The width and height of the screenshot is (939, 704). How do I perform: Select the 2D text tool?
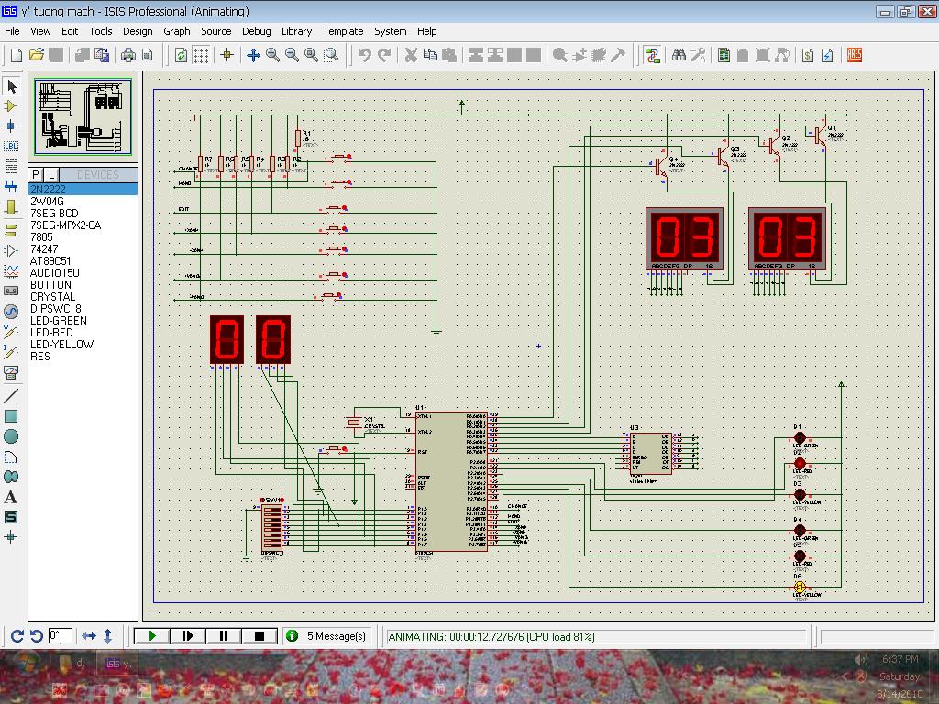(x=12, y=497)
